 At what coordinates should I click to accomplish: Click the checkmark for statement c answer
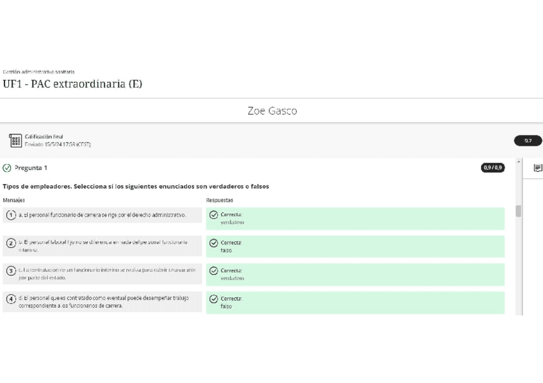point(214,271)
